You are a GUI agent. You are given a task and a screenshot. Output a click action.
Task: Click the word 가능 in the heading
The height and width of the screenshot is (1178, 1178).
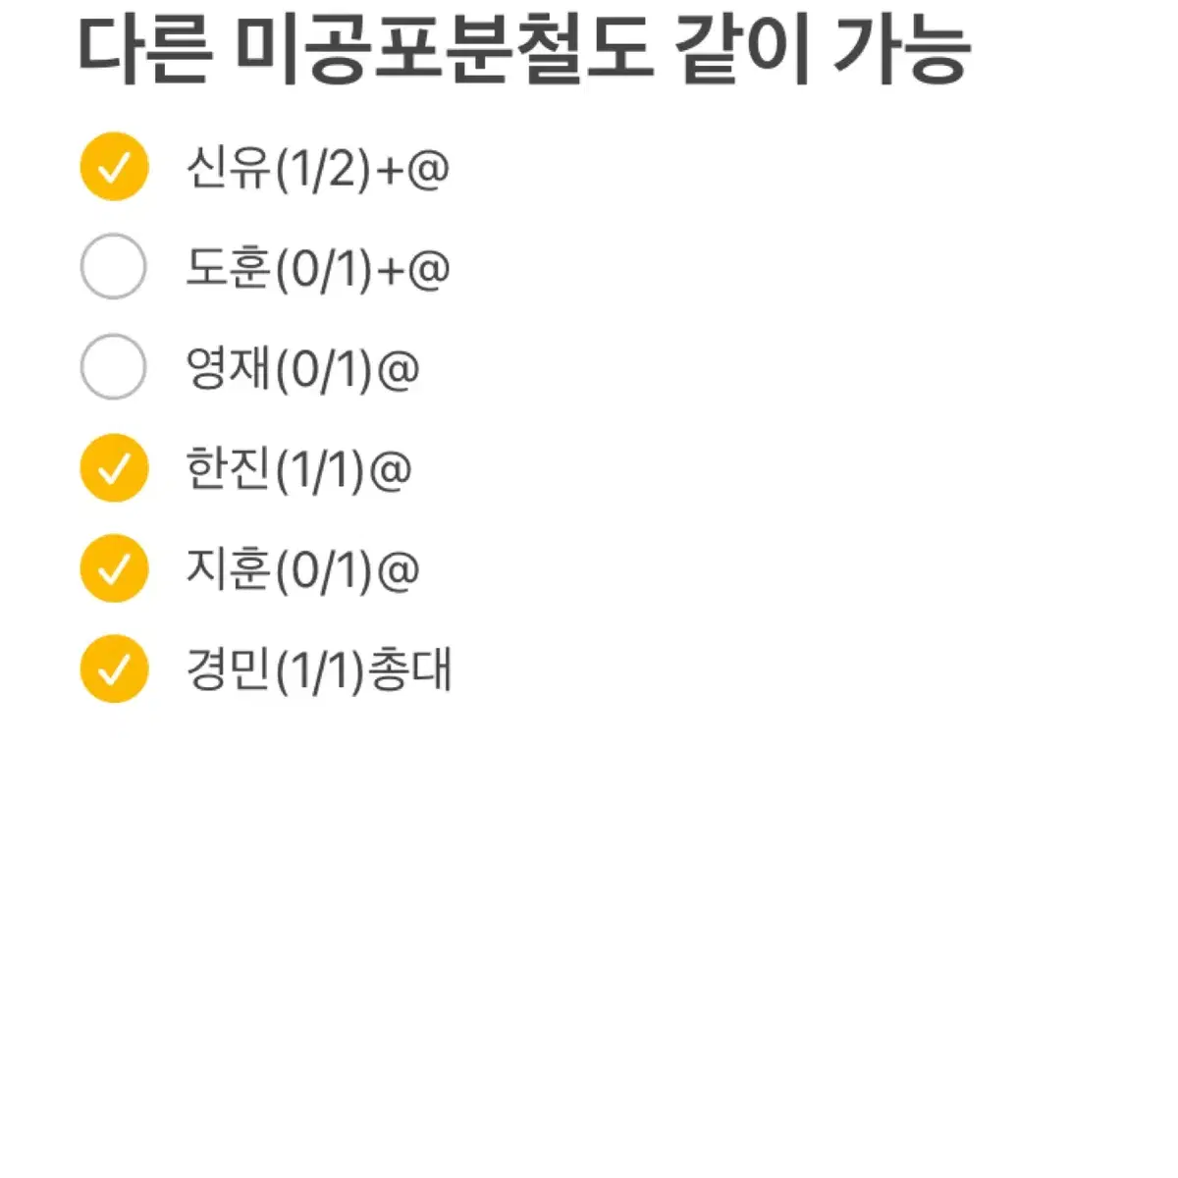coord(902,49)
